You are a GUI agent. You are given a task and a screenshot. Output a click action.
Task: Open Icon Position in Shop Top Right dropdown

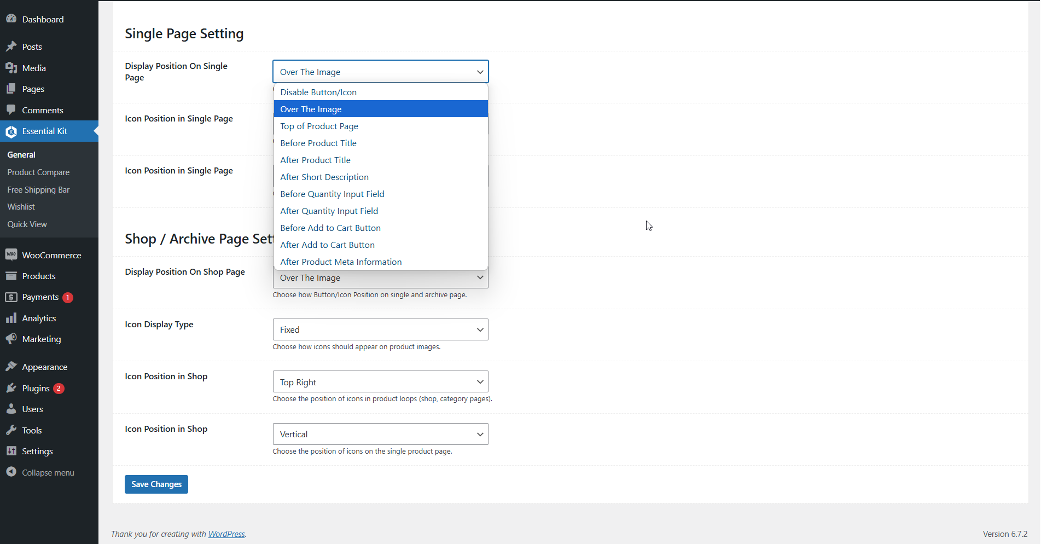point(381,382)
